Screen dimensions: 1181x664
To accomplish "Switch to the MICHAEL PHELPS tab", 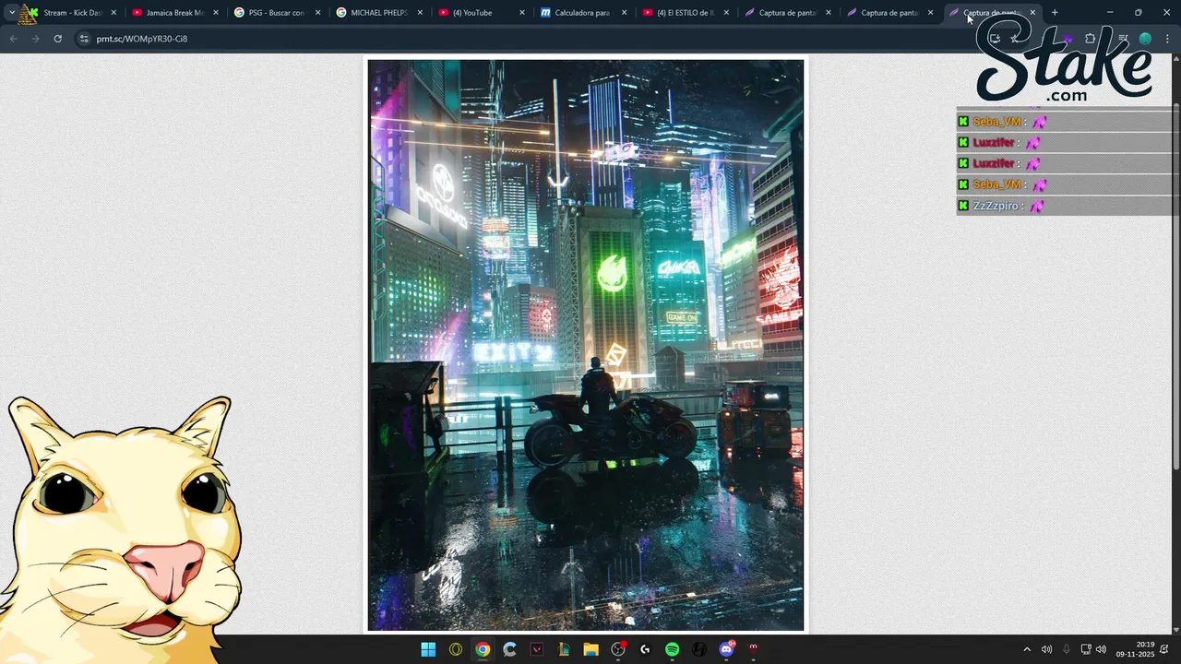I will click(x=378, y=13).
